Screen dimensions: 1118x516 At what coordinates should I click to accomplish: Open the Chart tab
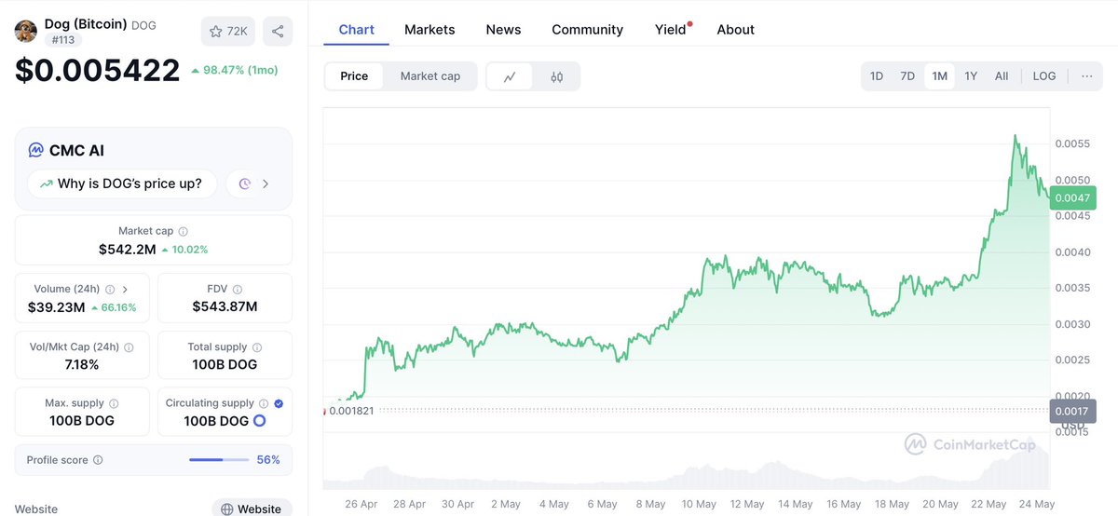pyautogui.click(x=357, y=30)
